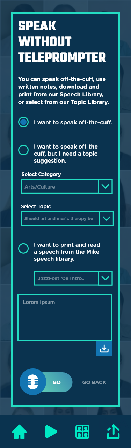Click the round microphone icon

click(x=33, y=382)
